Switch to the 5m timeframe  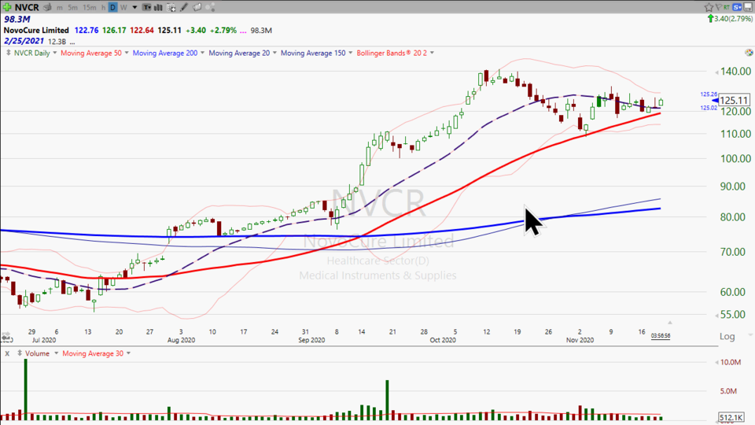click(x=72, y=8)
